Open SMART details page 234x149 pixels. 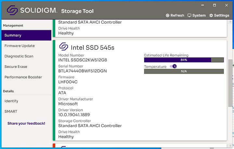click(x=26, y=111)
